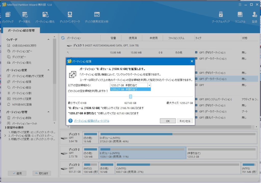Select the パーティション総合管理 tab
Image resolution: width=261 pixels, height=183 pixels.
21,31
